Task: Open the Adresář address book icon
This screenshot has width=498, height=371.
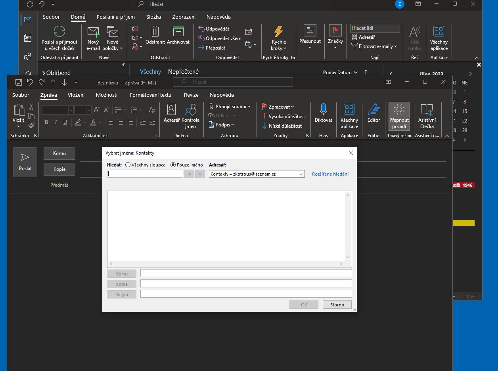Action: click(x=171, y=110)
